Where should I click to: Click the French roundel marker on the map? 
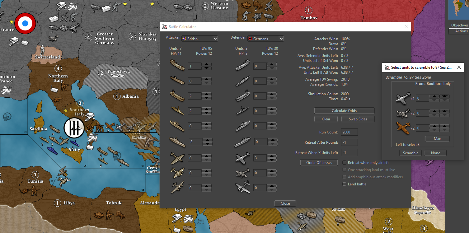click(x=25, y=23)
